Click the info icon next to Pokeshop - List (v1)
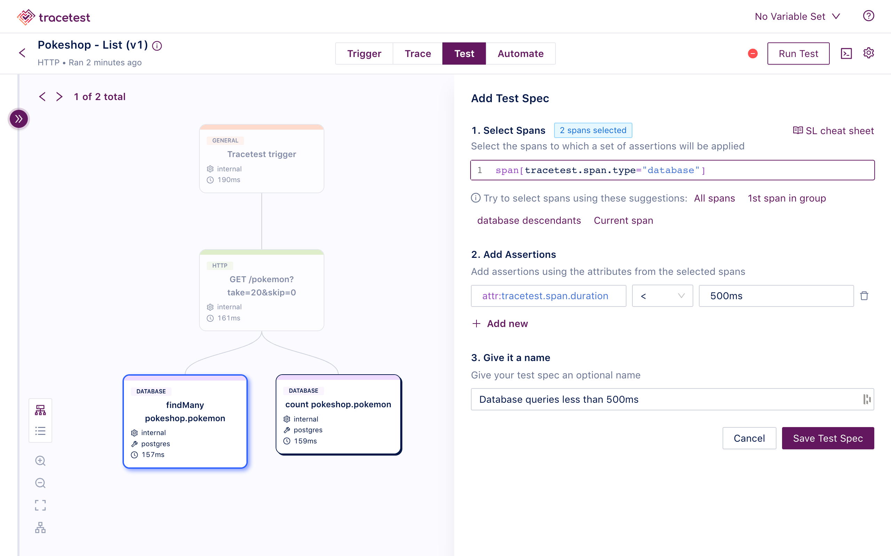Screen dimensions: 891x556 (157, 46)
